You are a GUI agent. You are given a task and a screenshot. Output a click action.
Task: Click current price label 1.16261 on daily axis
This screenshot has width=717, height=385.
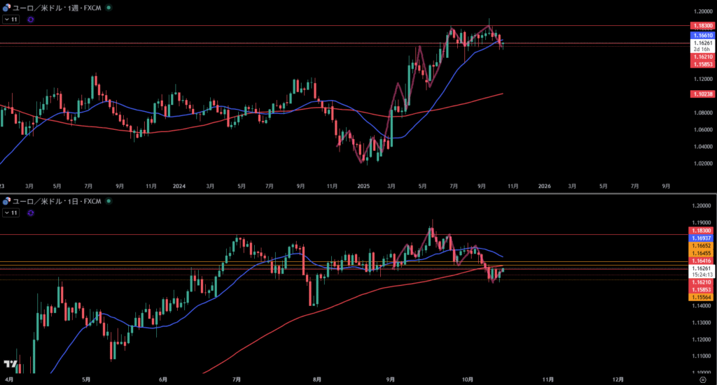tap(702, 268)
